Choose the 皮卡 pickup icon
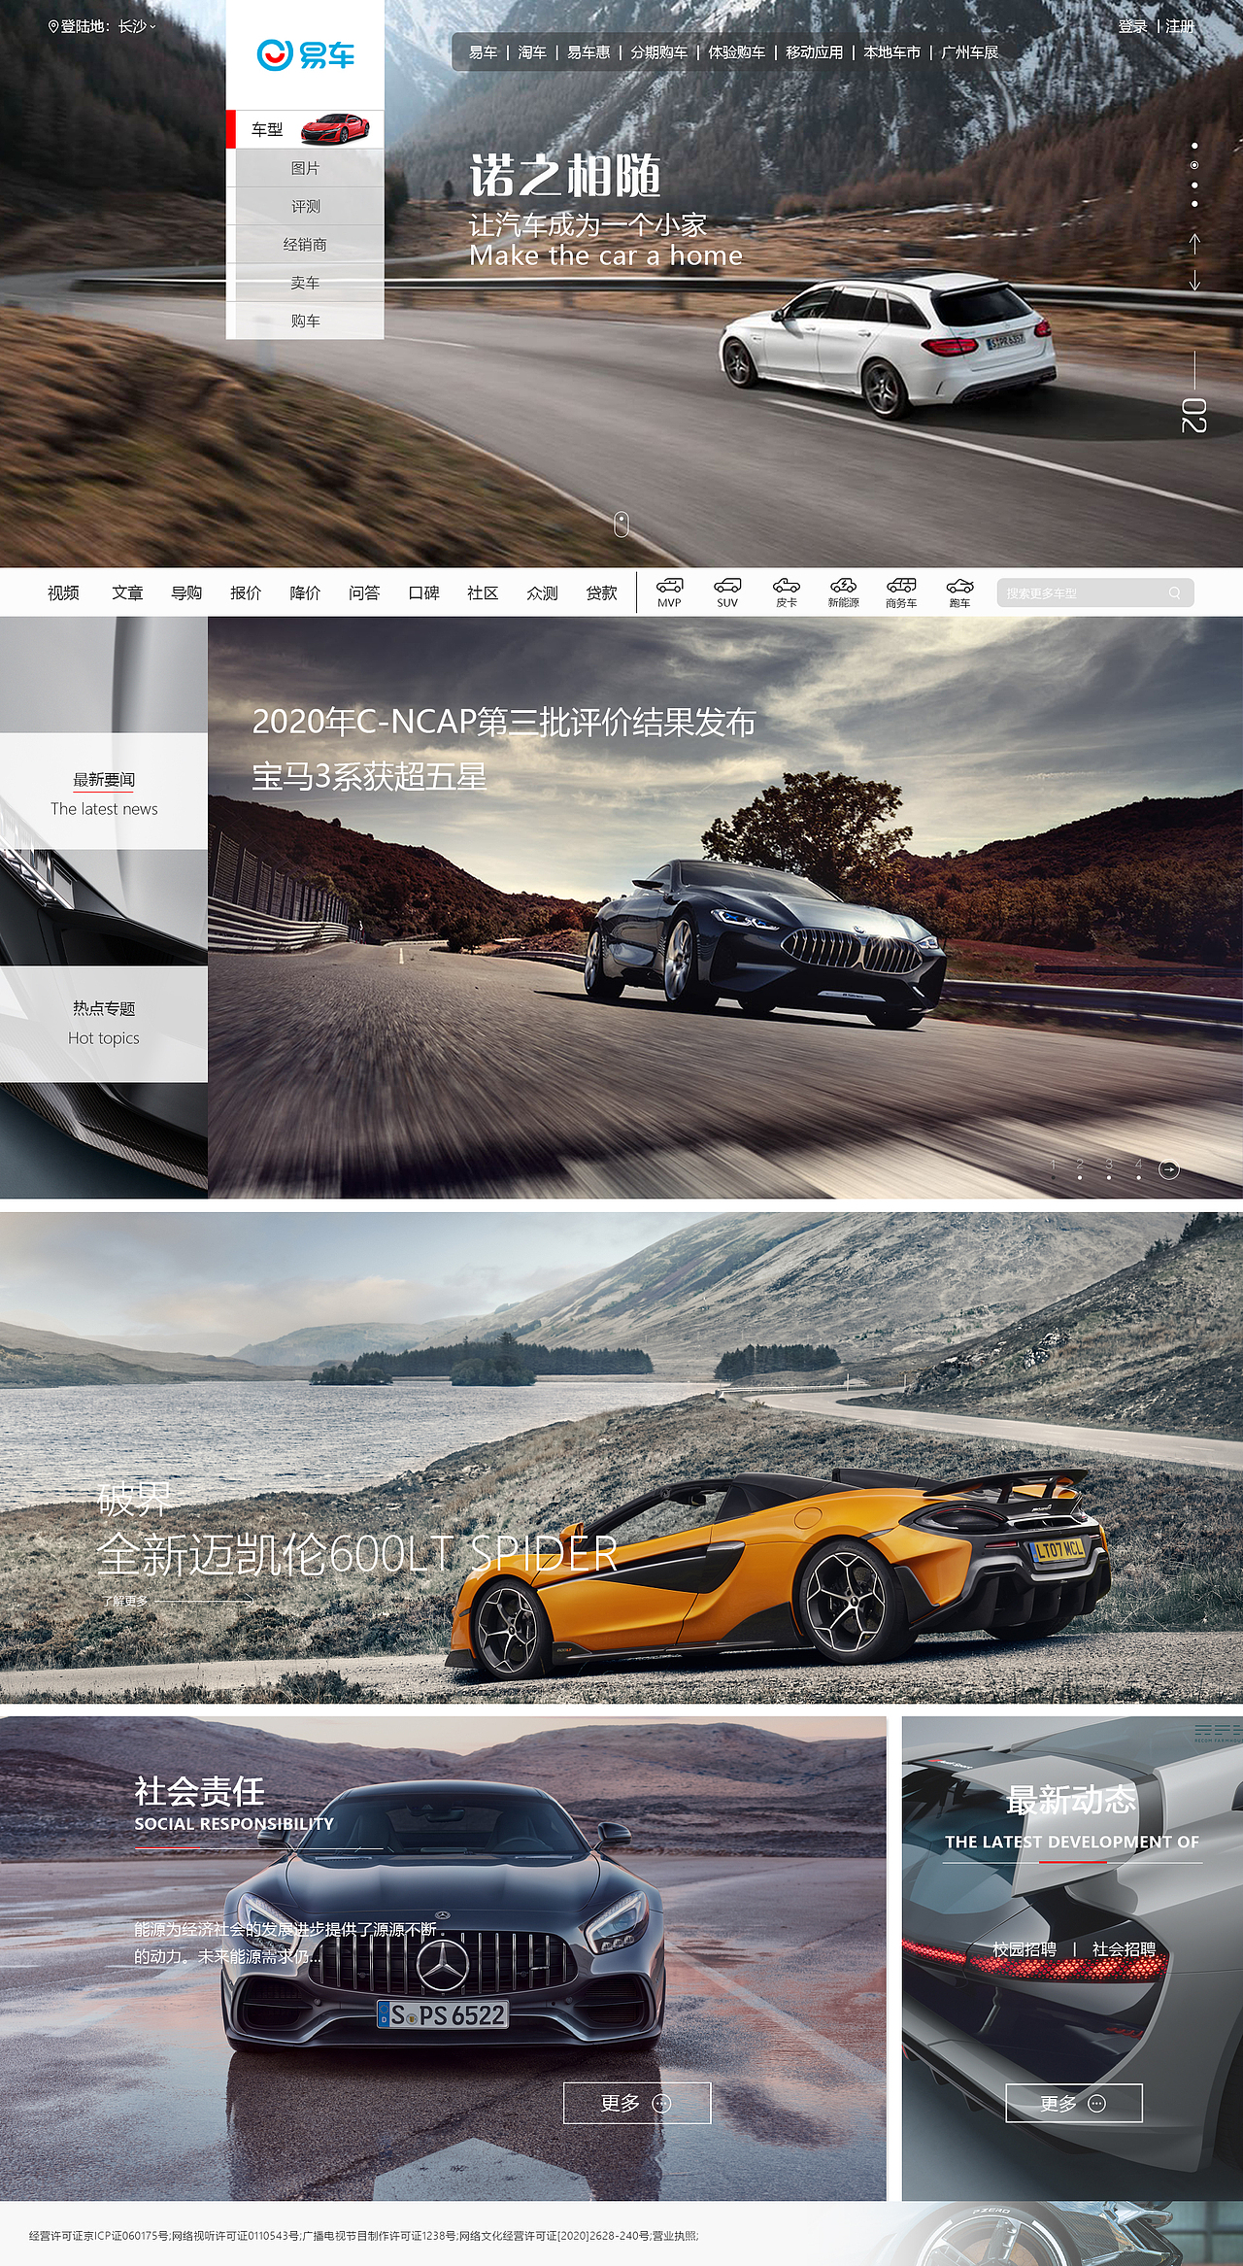This screenshot has height=2266, width=1243. pyautogui.click(x=786, y=592)
